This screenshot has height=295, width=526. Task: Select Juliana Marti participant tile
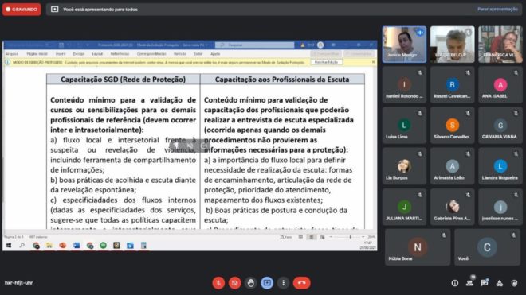pyautogui.click(x=404, y=207)
